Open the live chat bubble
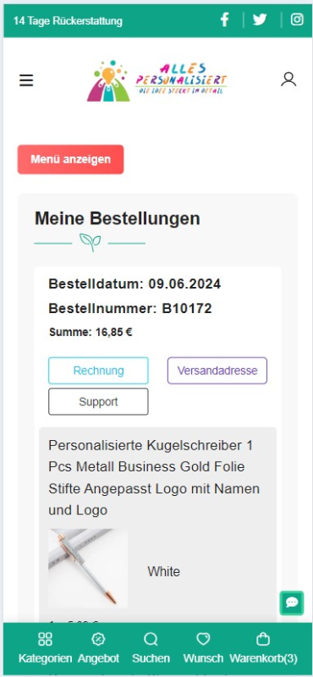 (x=292, y=603)
